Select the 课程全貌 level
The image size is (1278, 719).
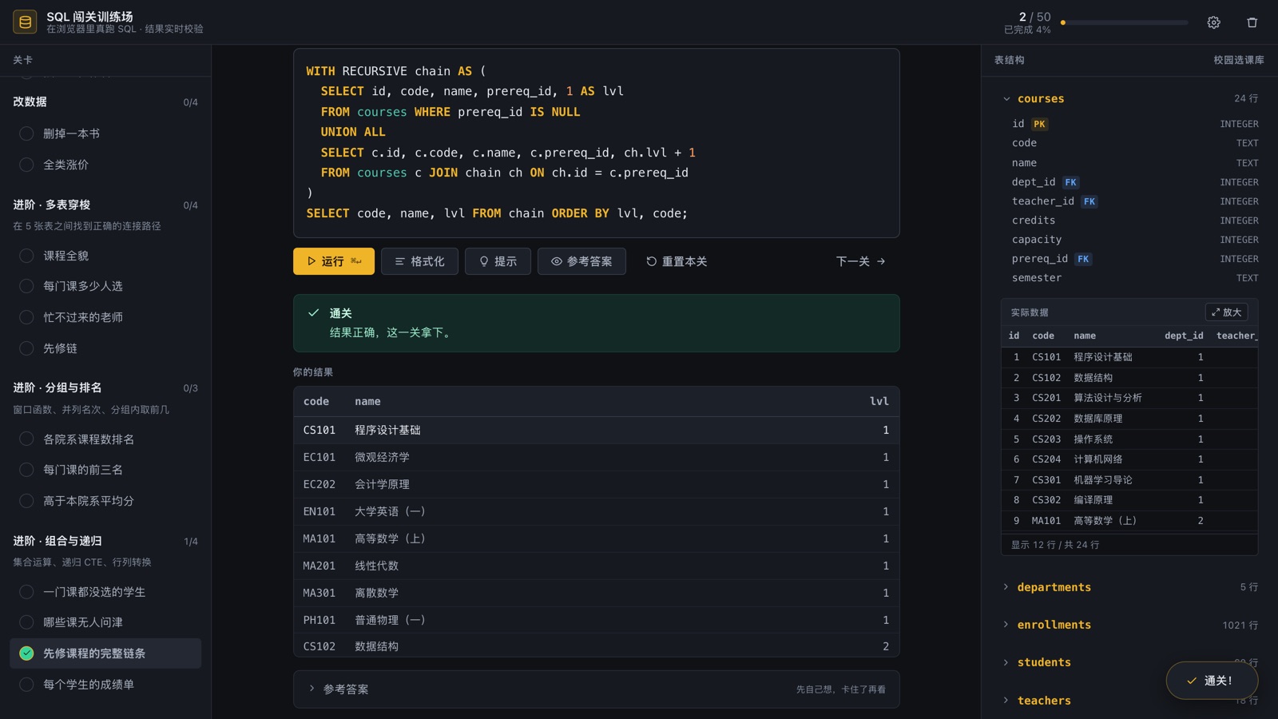[x=105, y=256]
